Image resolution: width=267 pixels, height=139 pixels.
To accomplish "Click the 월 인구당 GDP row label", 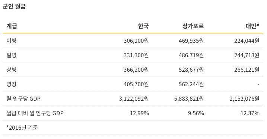I will (23, 98).
